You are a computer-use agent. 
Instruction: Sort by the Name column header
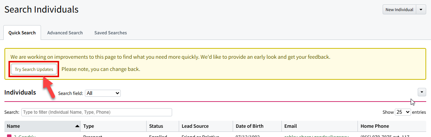tap(42, 126)
